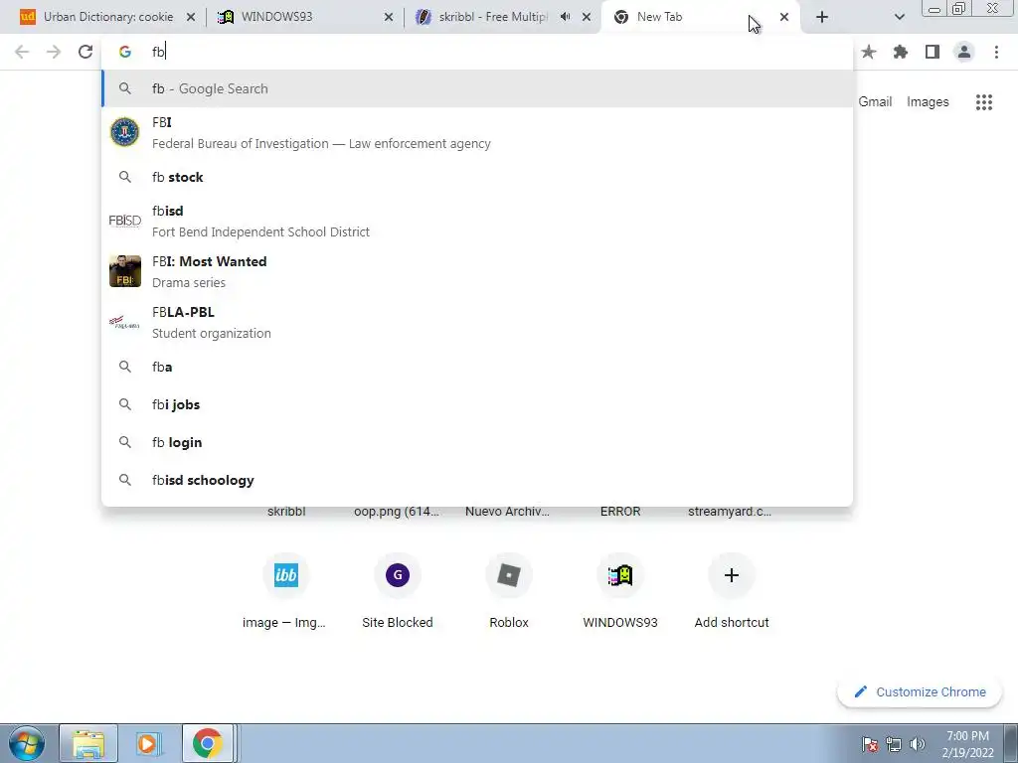This screenshot has width=1018, height=763.
Task: Select the fbi jobs suggestion
Action: 477,404
